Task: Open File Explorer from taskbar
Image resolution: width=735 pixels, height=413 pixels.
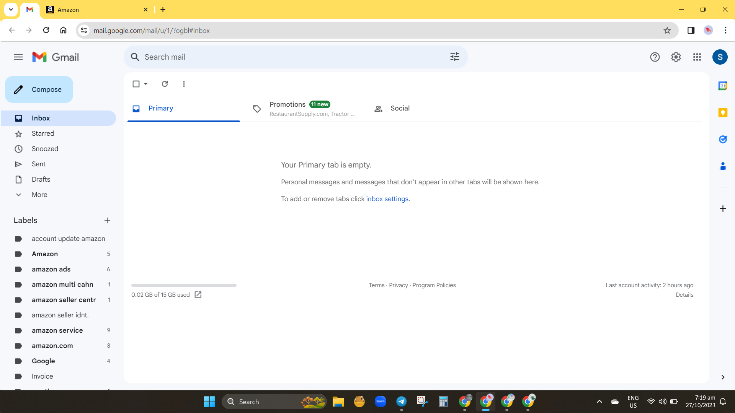Action: (x=338, y=402)
